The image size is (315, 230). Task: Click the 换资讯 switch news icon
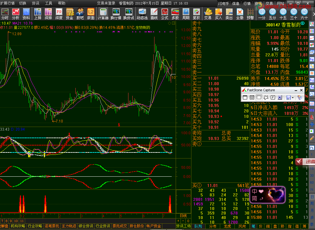point(128,14)
